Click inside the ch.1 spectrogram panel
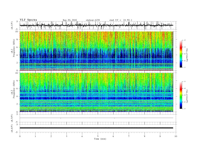198x153 pixels. click(96, 51)
